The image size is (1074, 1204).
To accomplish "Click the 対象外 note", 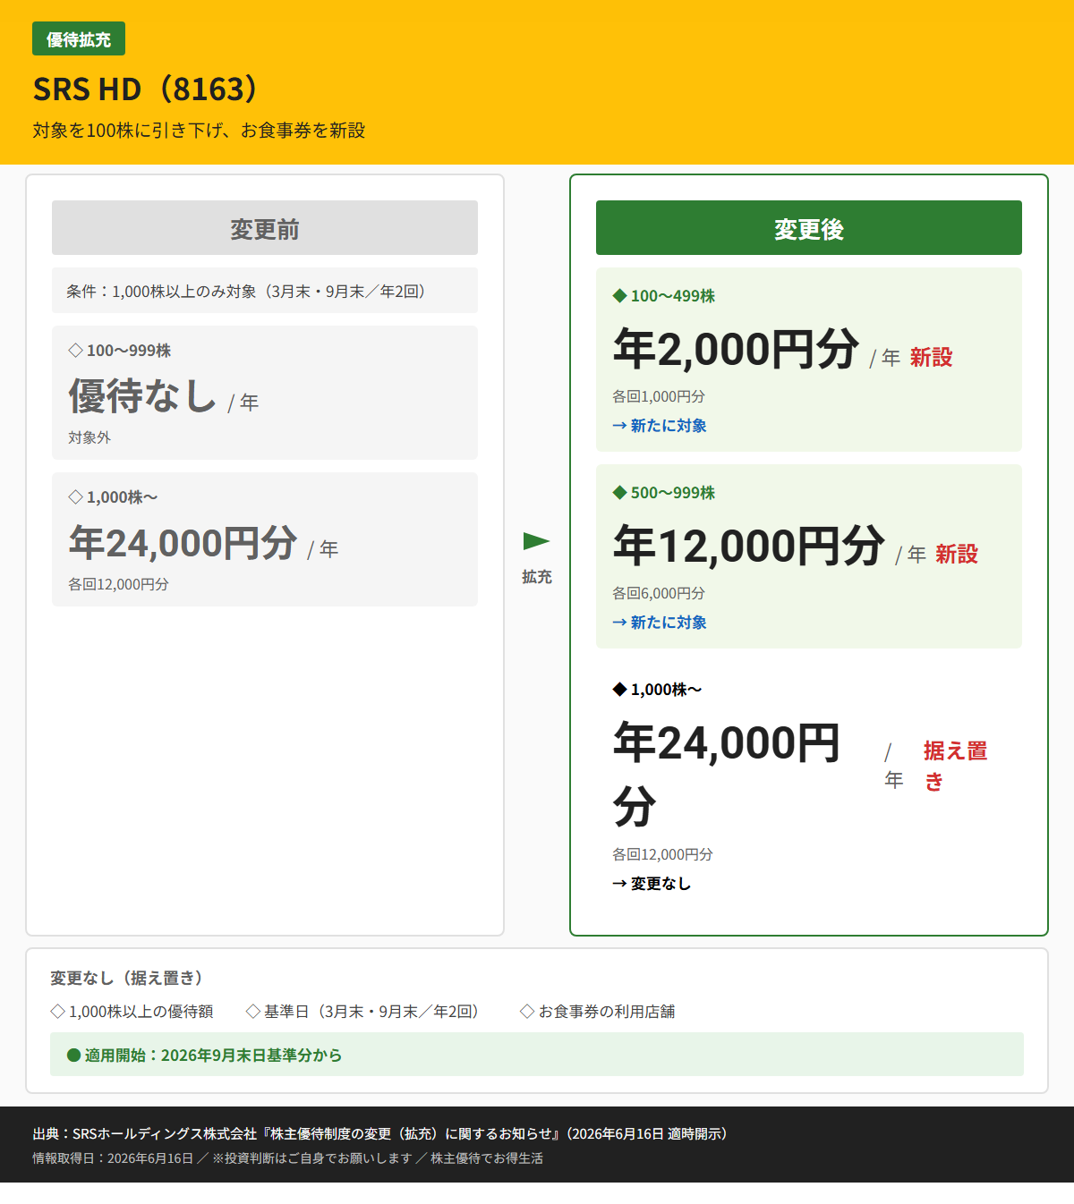I will click(89, 437).
